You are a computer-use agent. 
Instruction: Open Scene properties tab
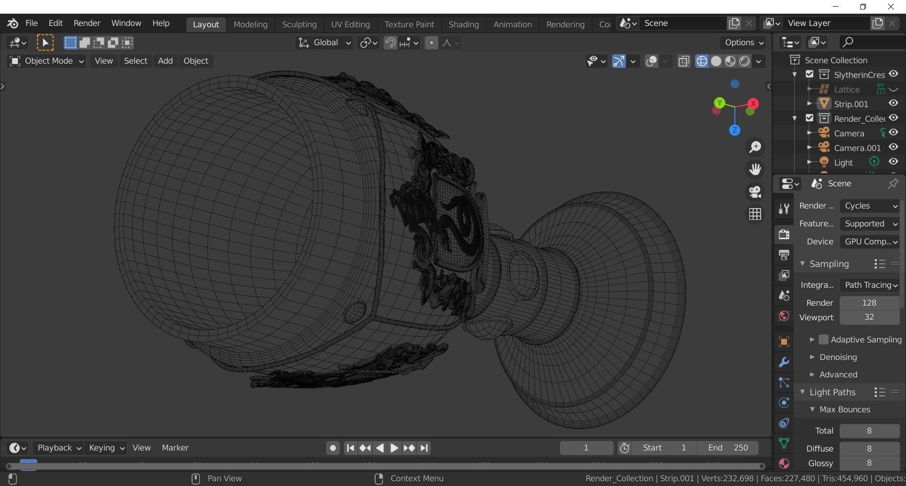pos(784,295)
